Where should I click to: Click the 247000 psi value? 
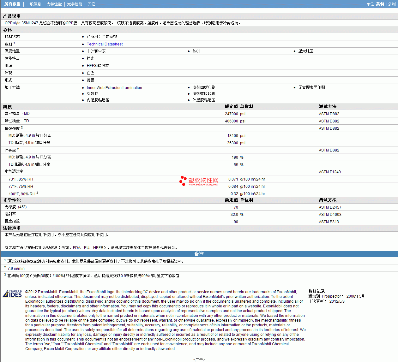235,114
